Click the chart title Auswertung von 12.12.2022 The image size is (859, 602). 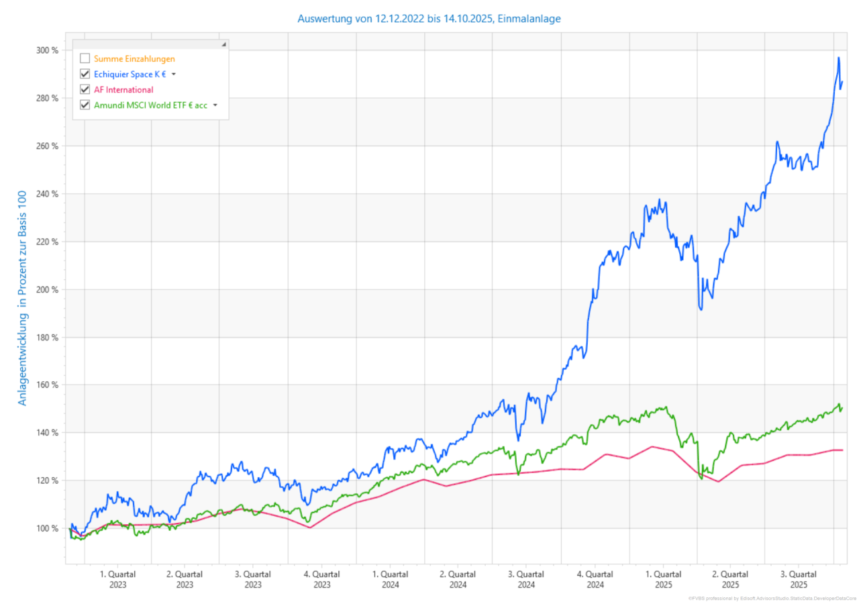pyautogui.click(x=429, y=19)
